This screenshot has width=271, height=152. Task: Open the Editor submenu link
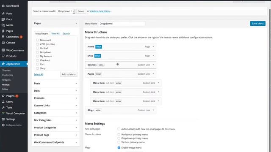[x=5, y=89]
